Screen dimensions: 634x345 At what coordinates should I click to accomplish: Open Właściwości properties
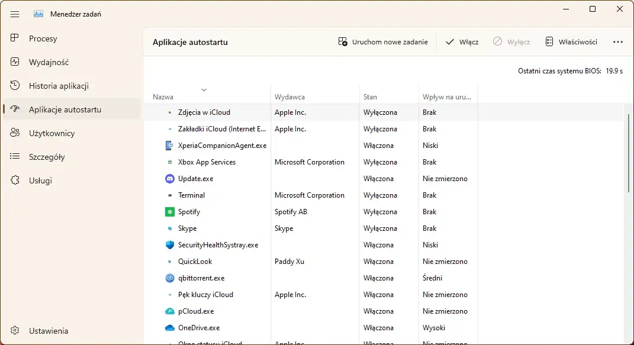[x=571, y=41]
